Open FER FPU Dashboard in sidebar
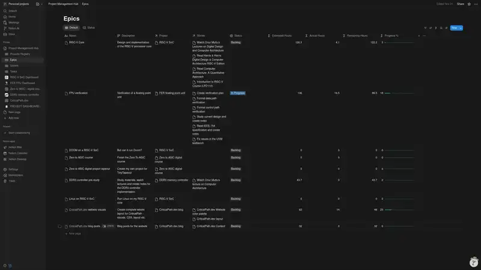This screenshot has height=270, width=481. [x=22, y=83]
